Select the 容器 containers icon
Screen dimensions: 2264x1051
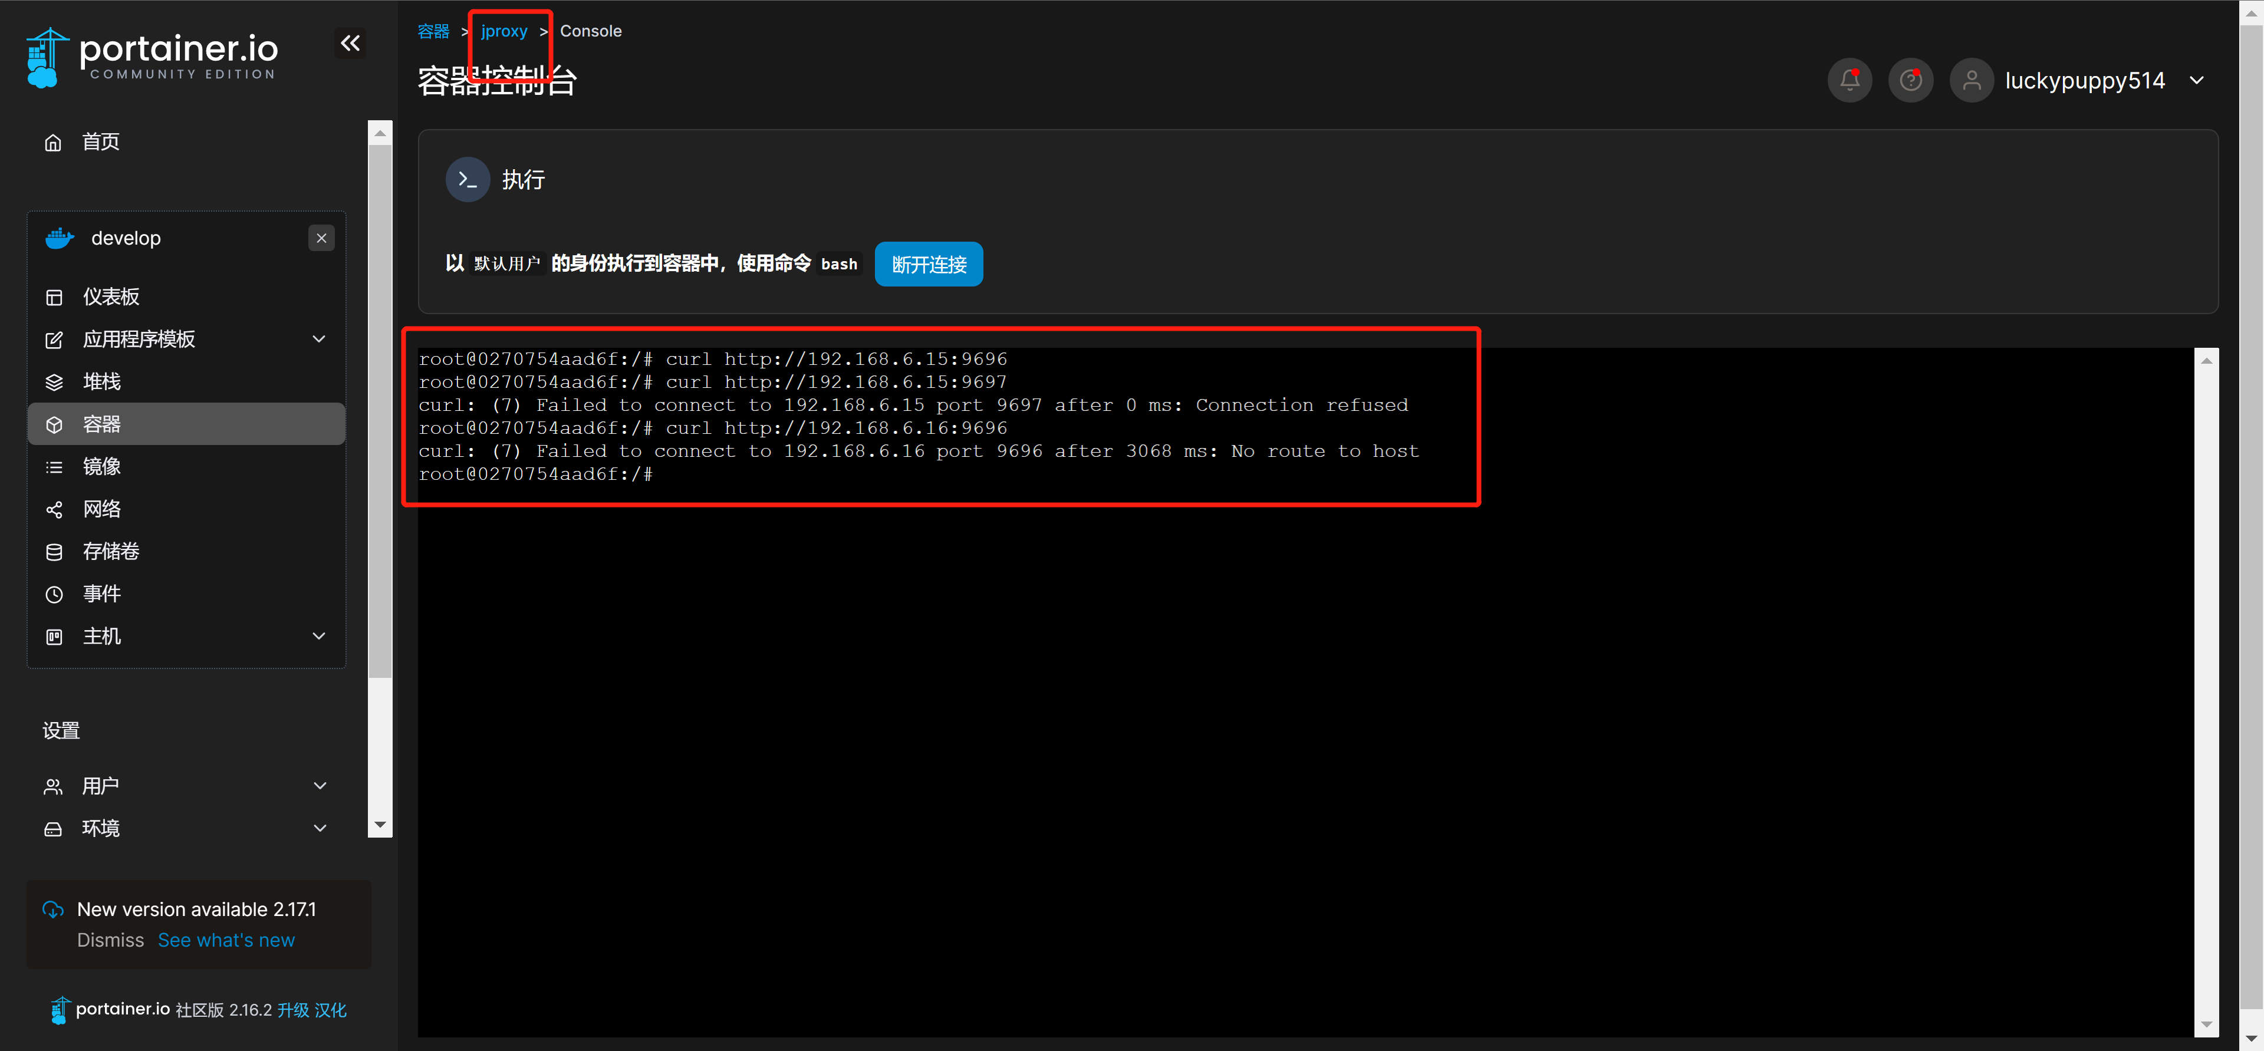[54, 424]
